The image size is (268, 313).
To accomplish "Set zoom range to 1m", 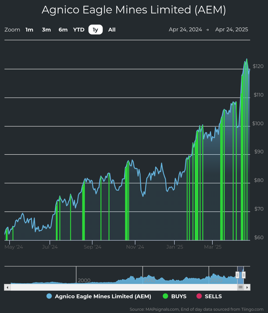I will 29,30.
